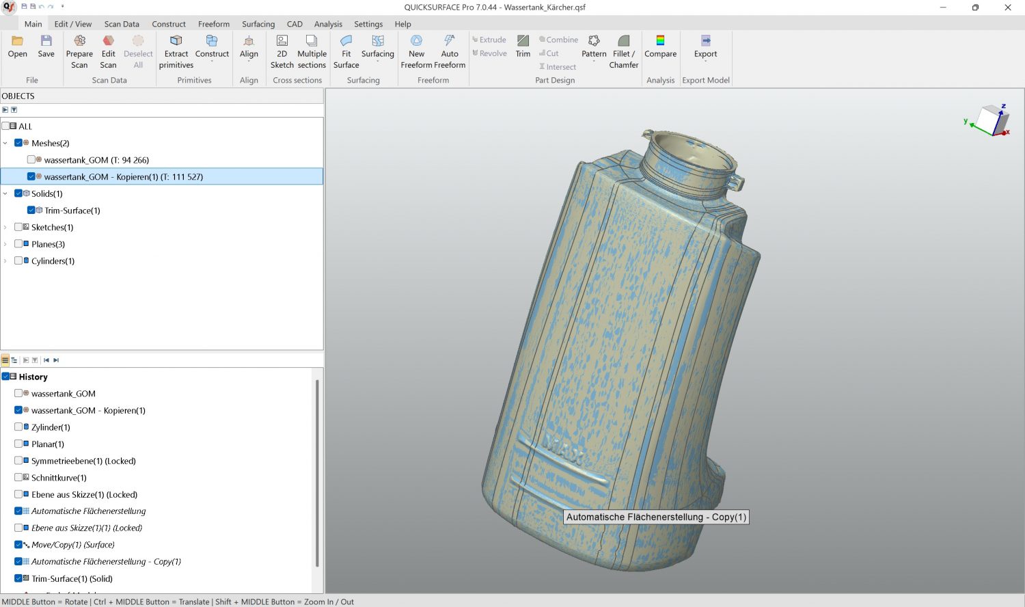The width and height of the screenshot is (1025, 607).
Task: Click the history panel vertical scrollbar
Action: (317, 472)
